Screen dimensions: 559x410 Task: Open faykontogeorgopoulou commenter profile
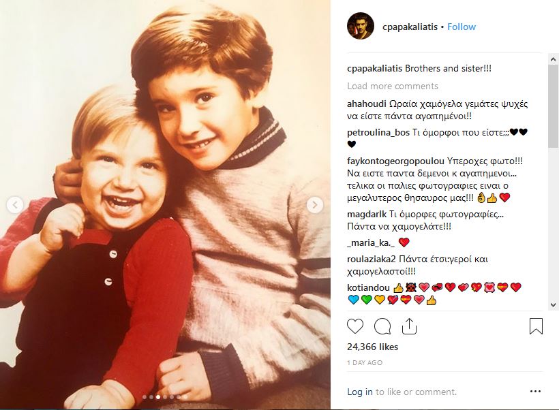pyautogui.click(x=395, y=161)
